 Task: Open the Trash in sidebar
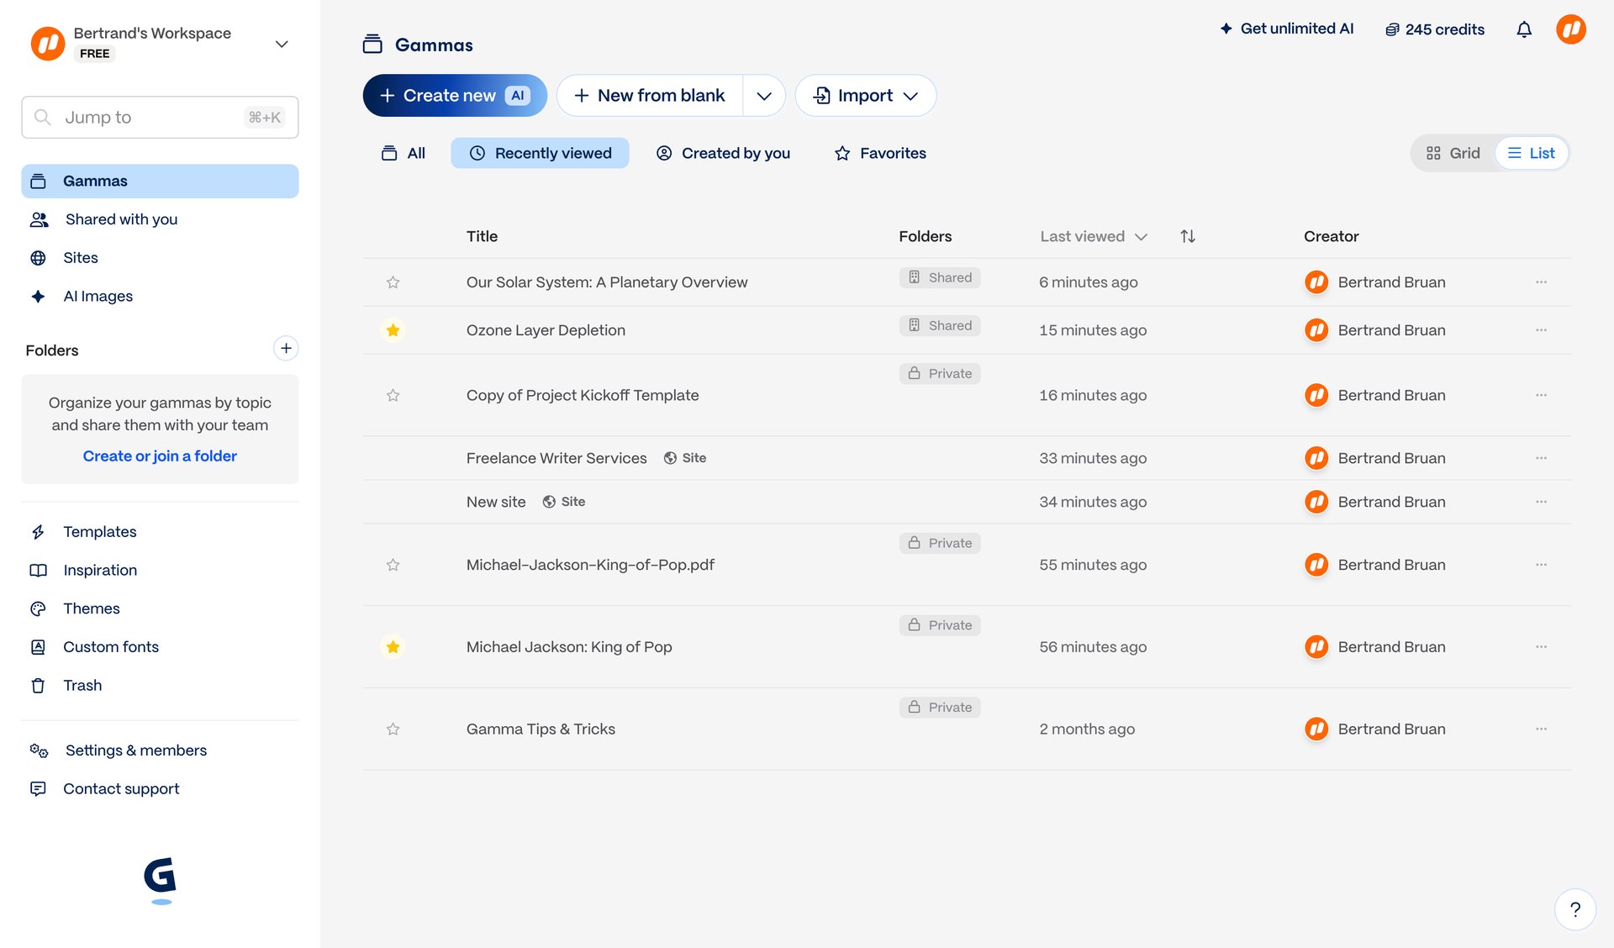pyautogui.click(x=82, y=685)
